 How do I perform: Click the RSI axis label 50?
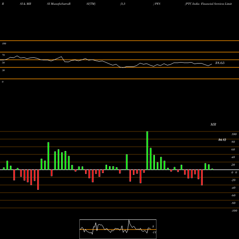pos(3,63)
